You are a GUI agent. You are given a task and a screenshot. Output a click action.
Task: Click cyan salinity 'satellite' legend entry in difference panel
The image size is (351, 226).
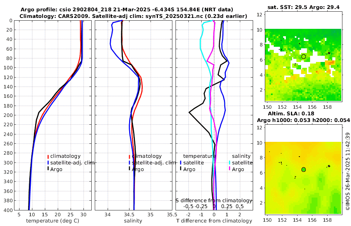(x=240, y=162)
